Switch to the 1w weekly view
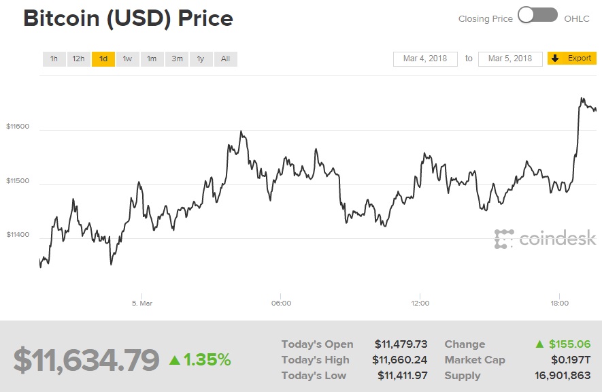 coord(127,59)
